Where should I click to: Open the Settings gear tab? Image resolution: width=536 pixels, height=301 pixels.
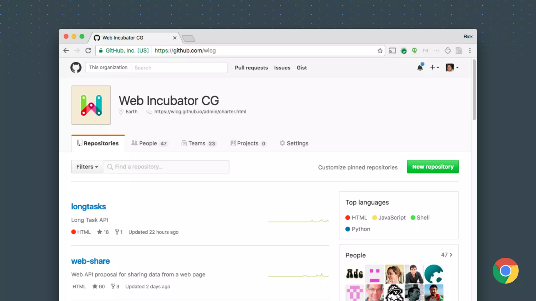[x=294, y=143]
